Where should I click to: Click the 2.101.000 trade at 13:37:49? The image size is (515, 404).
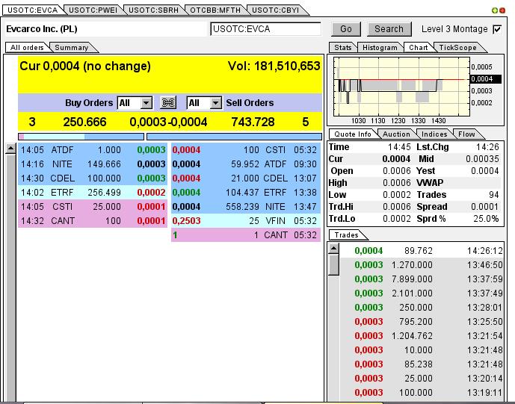[x=422, y=293]
